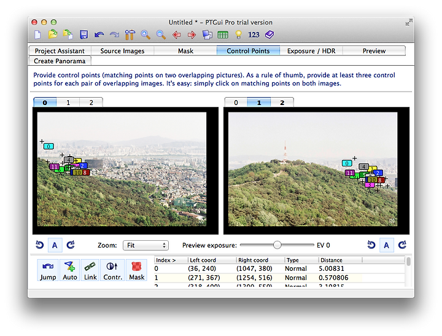The height and width of the screenshot is (336, 442).
Task: Rotate the left image clockwise
Action: pyautogui.click(x=71, y=244)
